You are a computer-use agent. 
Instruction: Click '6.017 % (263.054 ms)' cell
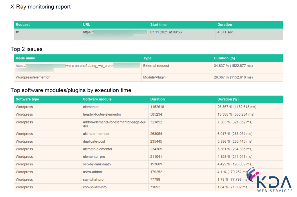pyautogui.click(x=235, y=134)
